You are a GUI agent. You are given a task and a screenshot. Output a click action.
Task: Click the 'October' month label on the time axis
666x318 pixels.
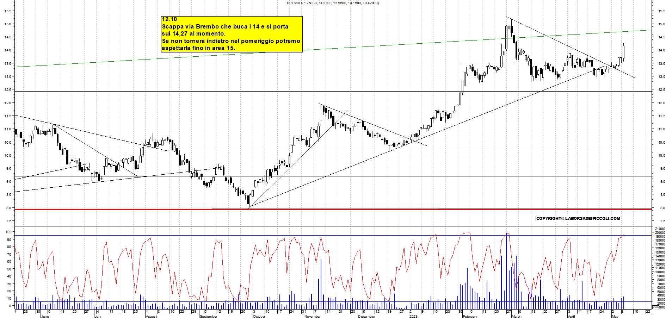click(x=259, y=316)
